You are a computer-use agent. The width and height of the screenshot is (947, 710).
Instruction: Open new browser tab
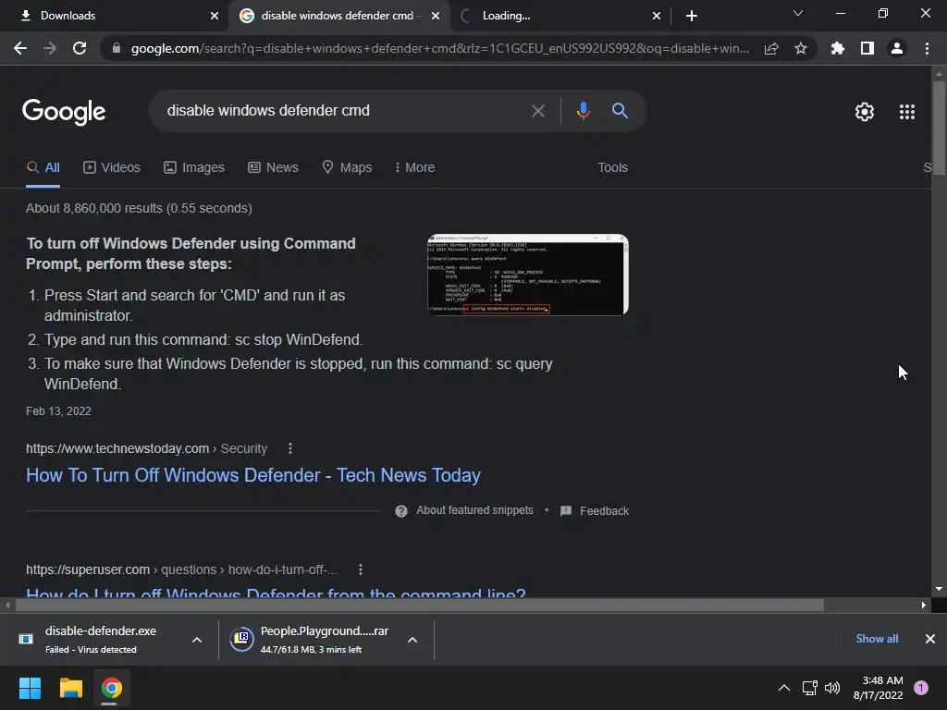[x=692, y=16]
